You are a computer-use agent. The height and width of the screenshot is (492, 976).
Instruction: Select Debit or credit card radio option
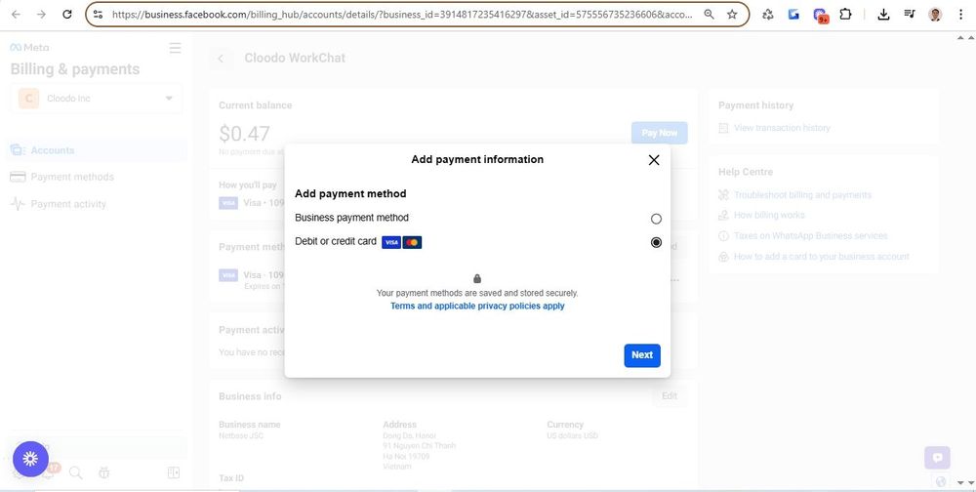(x=656, y=242)
